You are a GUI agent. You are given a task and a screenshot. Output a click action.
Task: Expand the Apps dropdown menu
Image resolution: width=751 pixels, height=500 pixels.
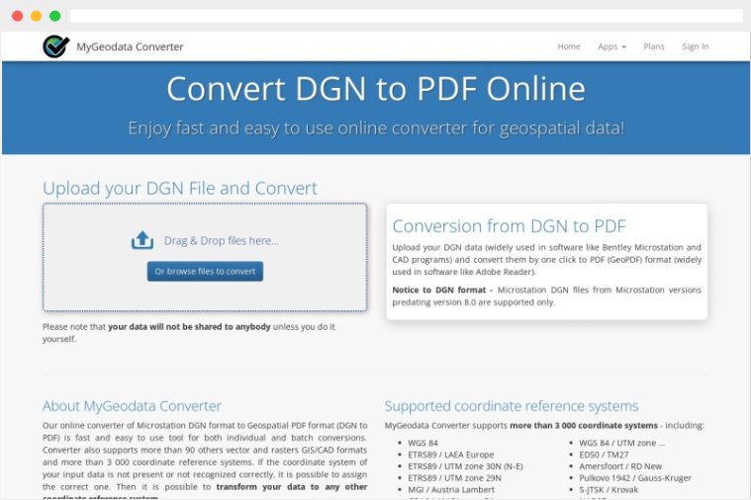611,46
